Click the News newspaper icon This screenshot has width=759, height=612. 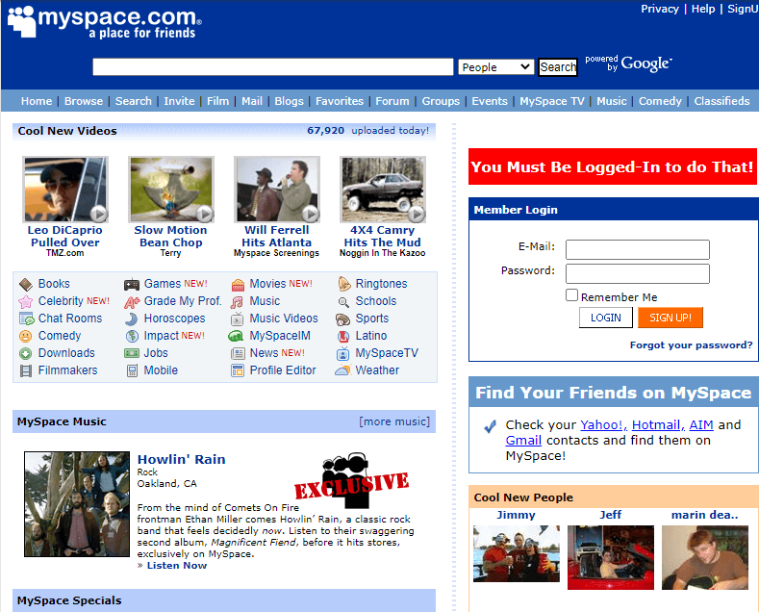click(238, 353)
